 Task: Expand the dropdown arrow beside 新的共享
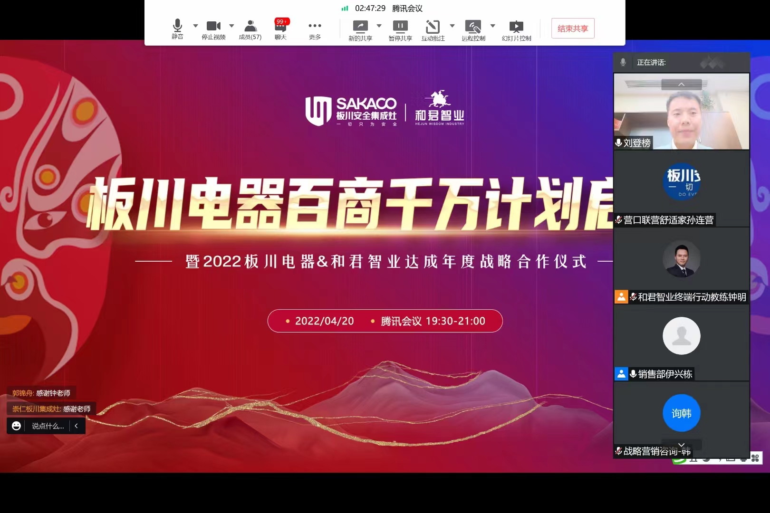point(379,26)
